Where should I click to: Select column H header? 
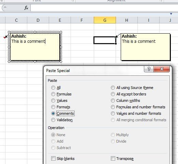point(127,20)
